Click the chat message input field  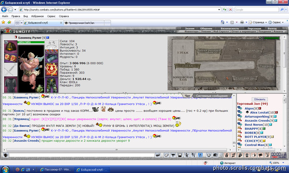pyautogui.click(x=82, y=155)
